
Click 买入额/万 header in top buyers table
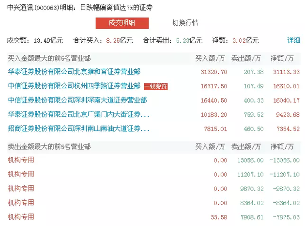210,58
